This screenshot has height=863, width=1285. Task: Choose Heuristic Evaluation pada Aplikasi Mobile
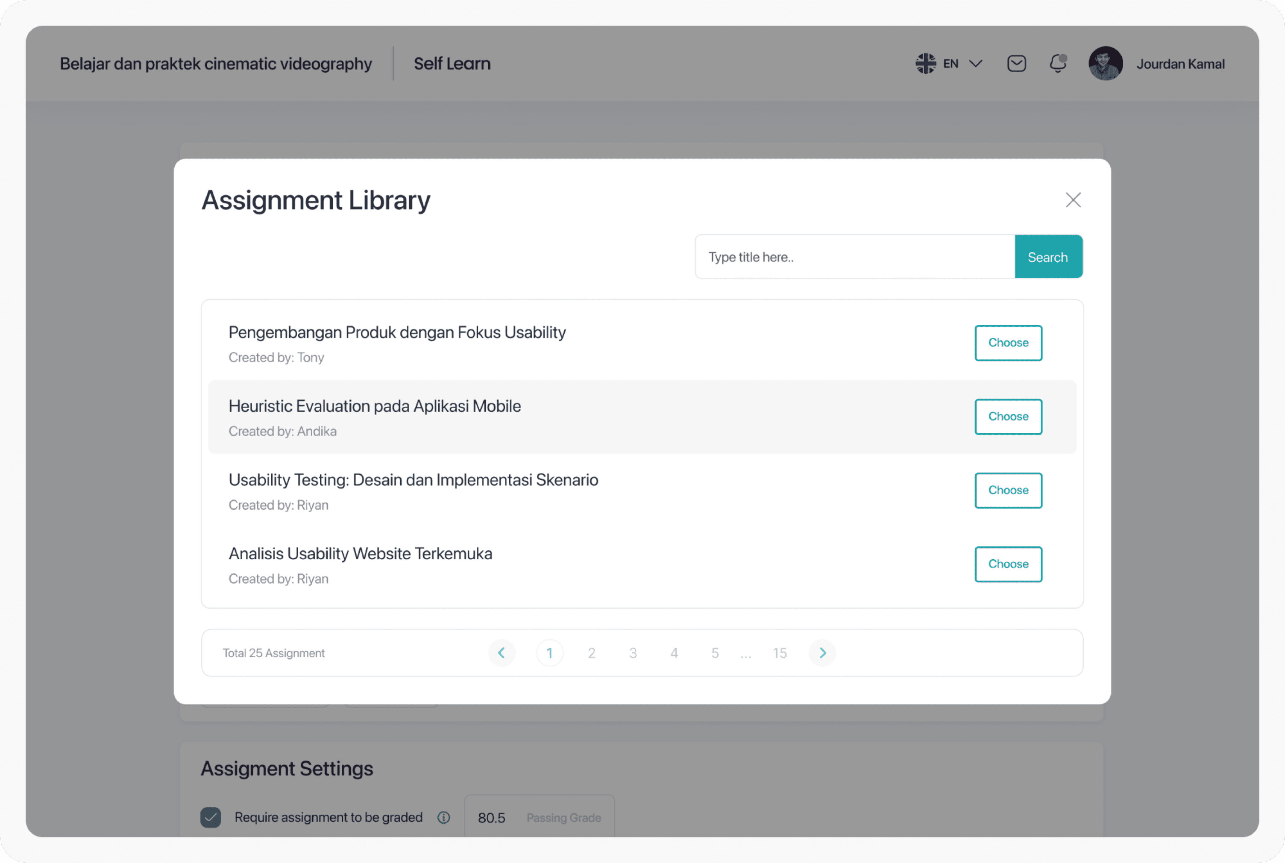click(1008, 417)
